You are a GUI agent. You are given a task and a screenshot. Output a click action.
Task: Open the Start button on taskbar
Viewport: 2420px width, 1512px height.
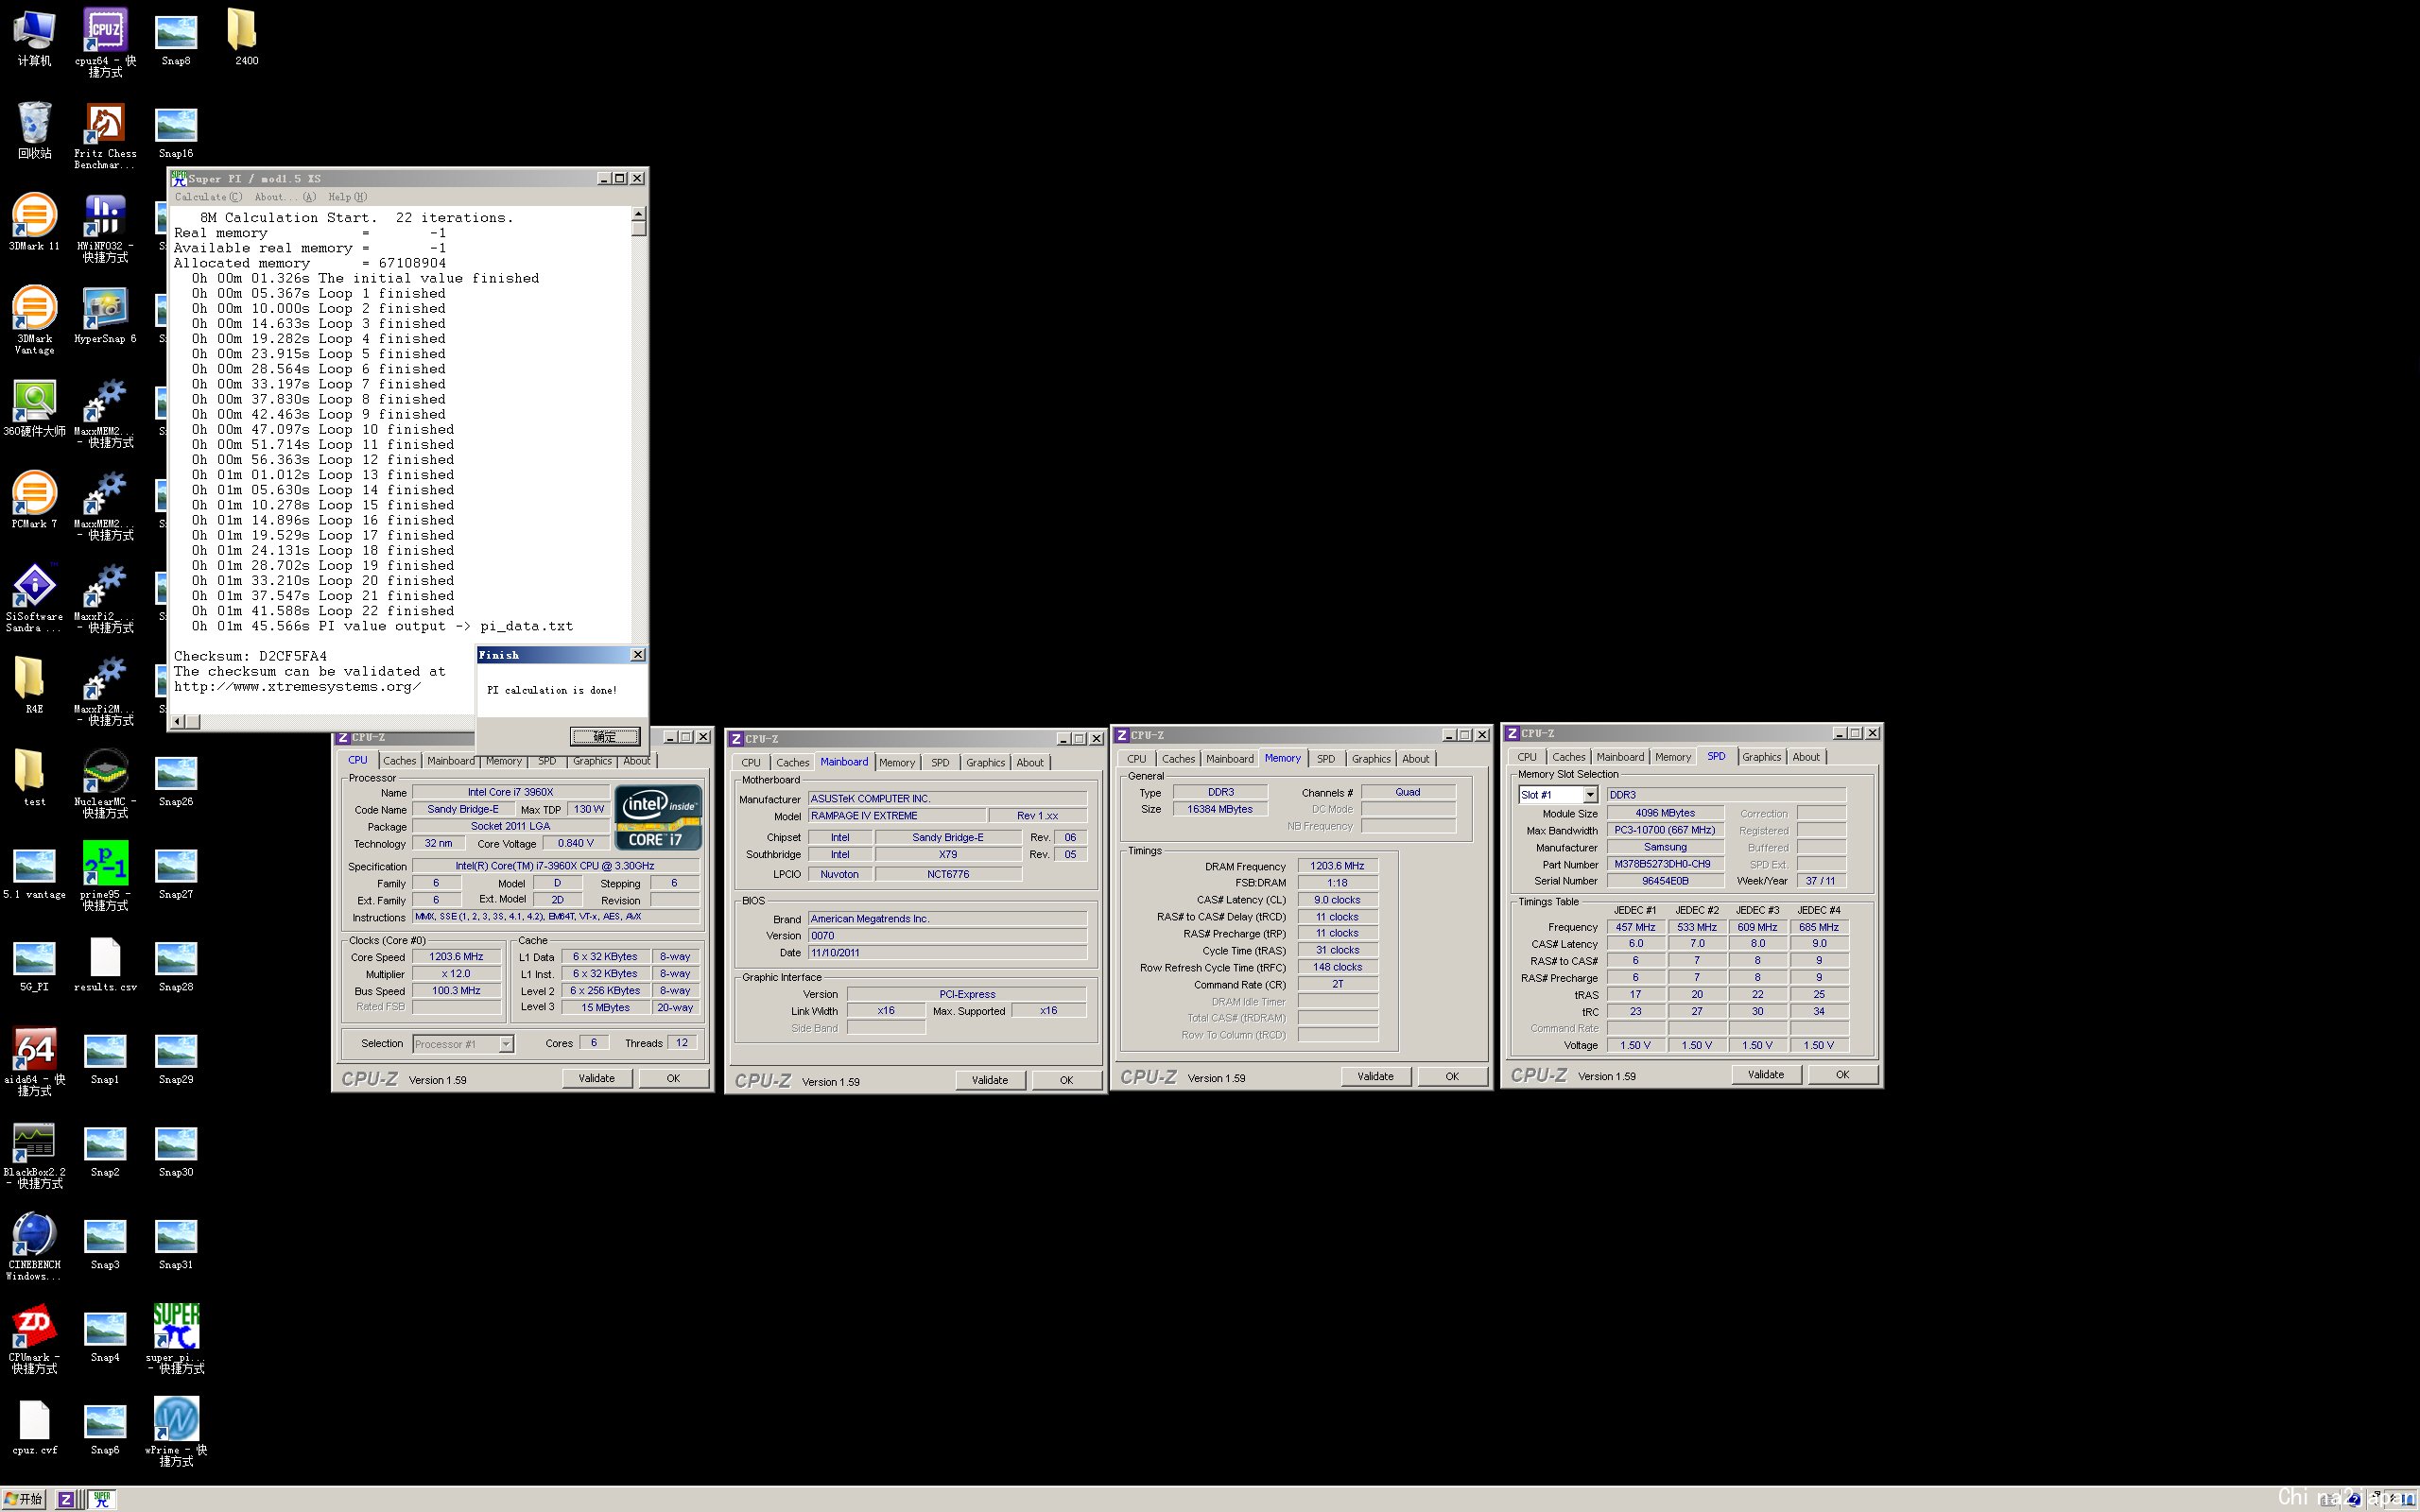coord(25,1499)
